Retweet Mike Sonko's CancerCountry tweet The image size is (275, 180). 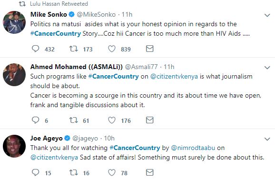pos(73,49)
